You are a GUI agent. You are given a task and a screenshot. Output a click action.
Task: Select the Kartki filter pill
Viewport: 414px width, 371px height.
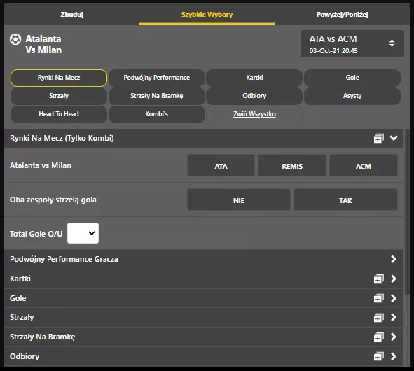[254, 78]
